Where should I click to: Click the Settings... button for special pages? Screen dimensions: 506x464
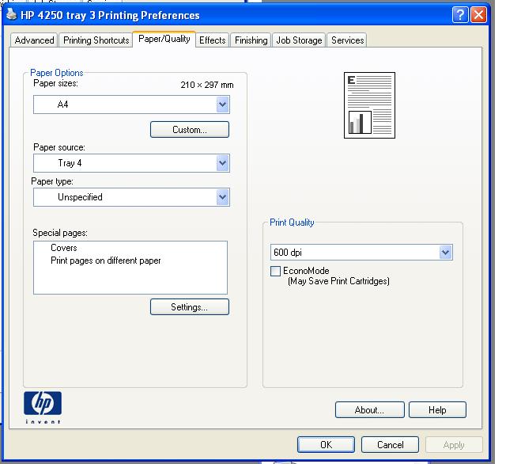[x=190, y=306]
